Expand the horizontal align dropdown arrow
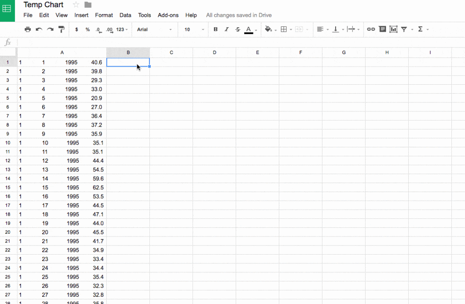 [328, 29]
